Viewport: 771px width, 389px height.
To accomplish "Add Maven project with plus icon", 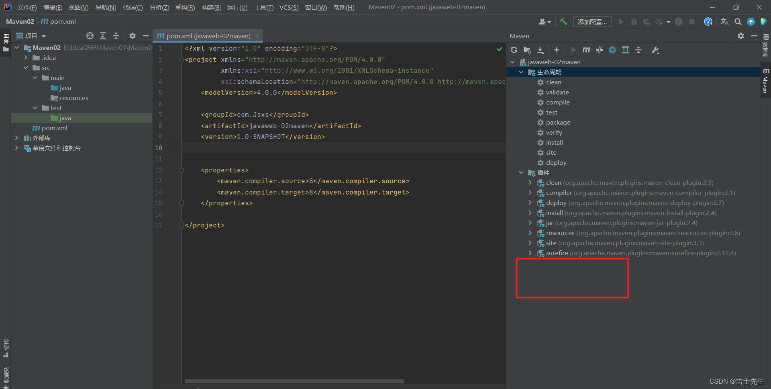I will tap(556, 50).
